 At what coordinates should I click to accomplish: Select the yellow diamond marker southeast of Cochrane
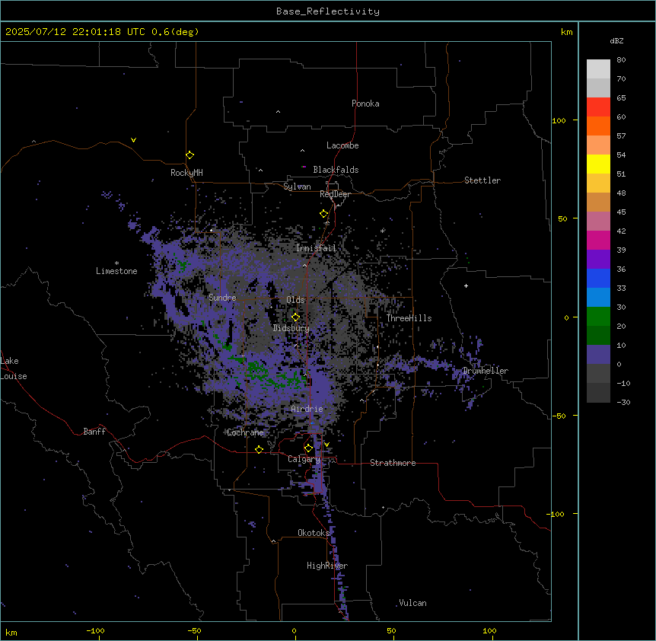pos(259,449)
